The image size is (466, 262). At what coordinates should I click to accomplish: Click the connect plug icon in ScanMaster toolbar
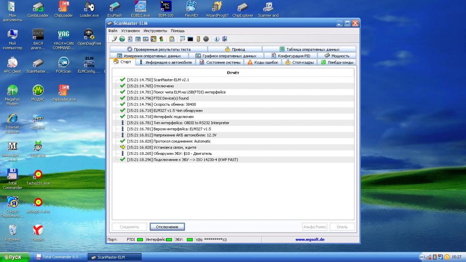click(x=114, y=39)
